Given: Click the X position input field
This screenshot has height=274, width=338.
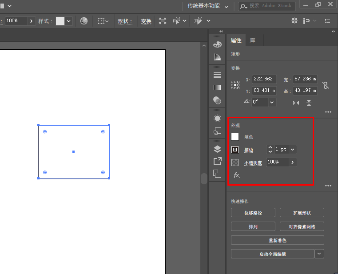Looking at the screenshot, I should pyautogui.click(x=264, y=79).
